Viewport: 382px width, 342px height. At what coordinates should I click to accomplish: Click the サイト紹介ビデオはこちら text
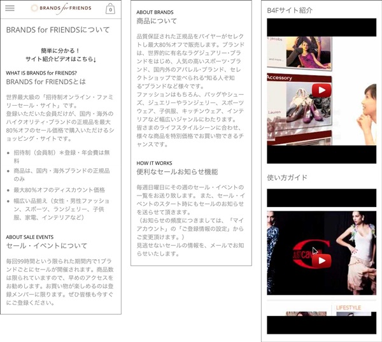[x=61, y=59]
